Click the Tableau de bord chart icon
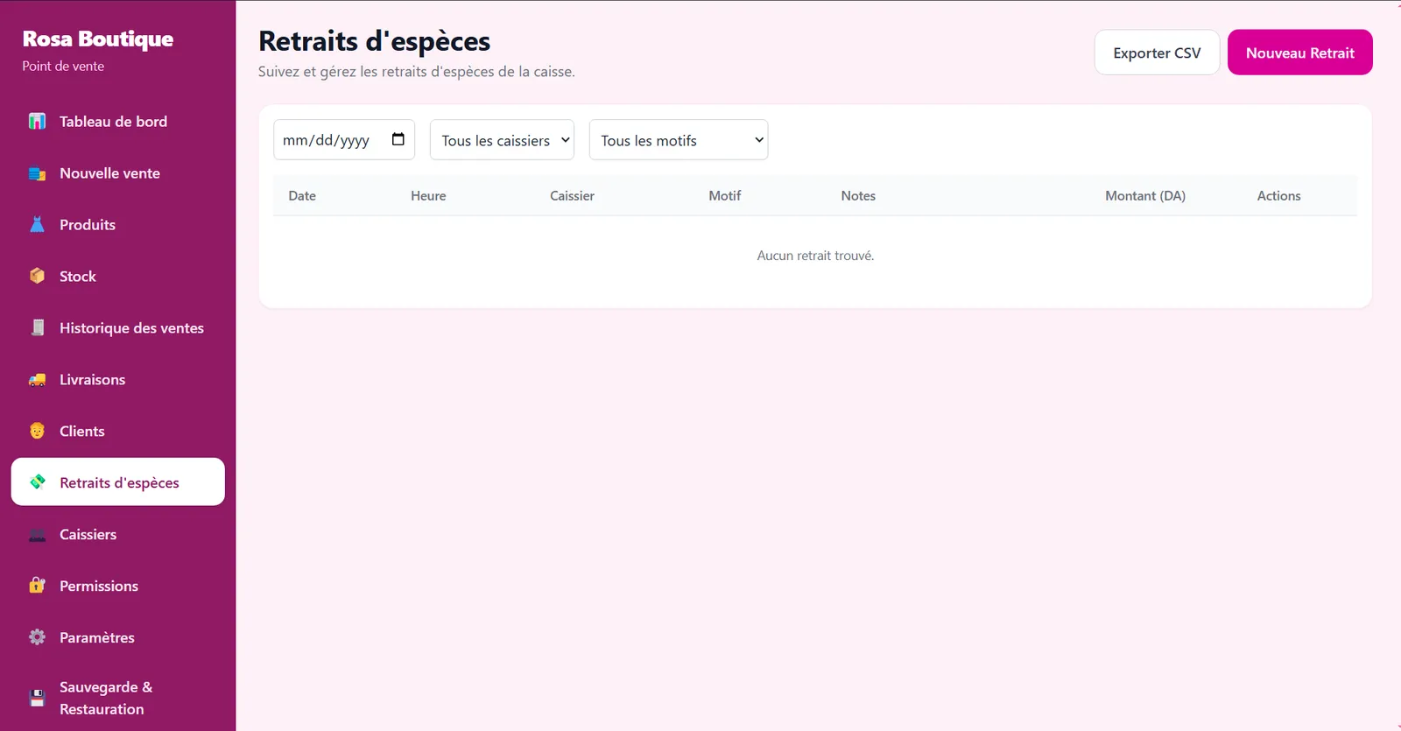The width and height of the screenshot is (1401, 731). tap(37, 122)
